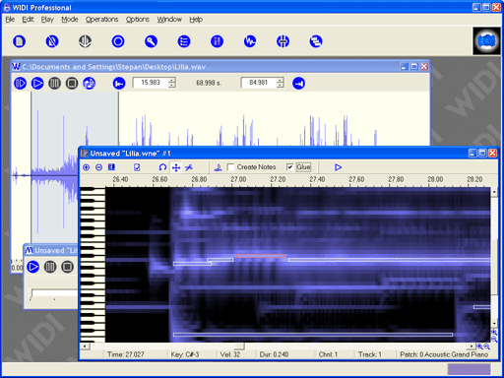Select the split/cut notes tool icon
The width and height of the screenshot is (504, 378).
click(189, 167)
